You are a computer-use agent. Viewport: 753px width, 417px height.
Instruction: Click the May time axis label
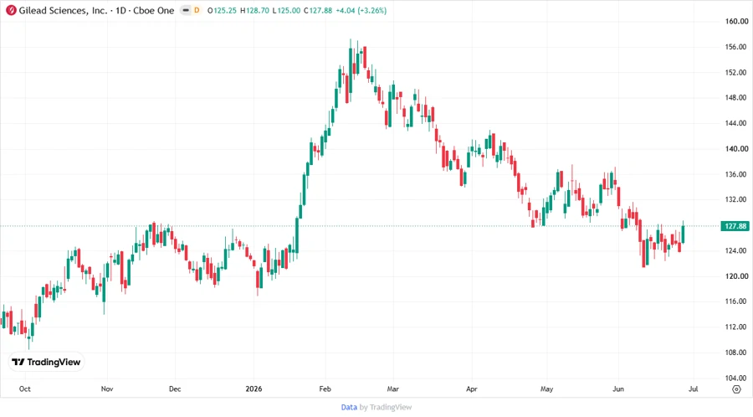click(x=546, y=389)
